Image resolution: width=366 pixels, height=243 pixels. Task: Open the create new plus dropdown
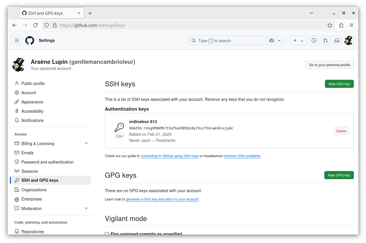pyautogui.click(x=298, y=41)
